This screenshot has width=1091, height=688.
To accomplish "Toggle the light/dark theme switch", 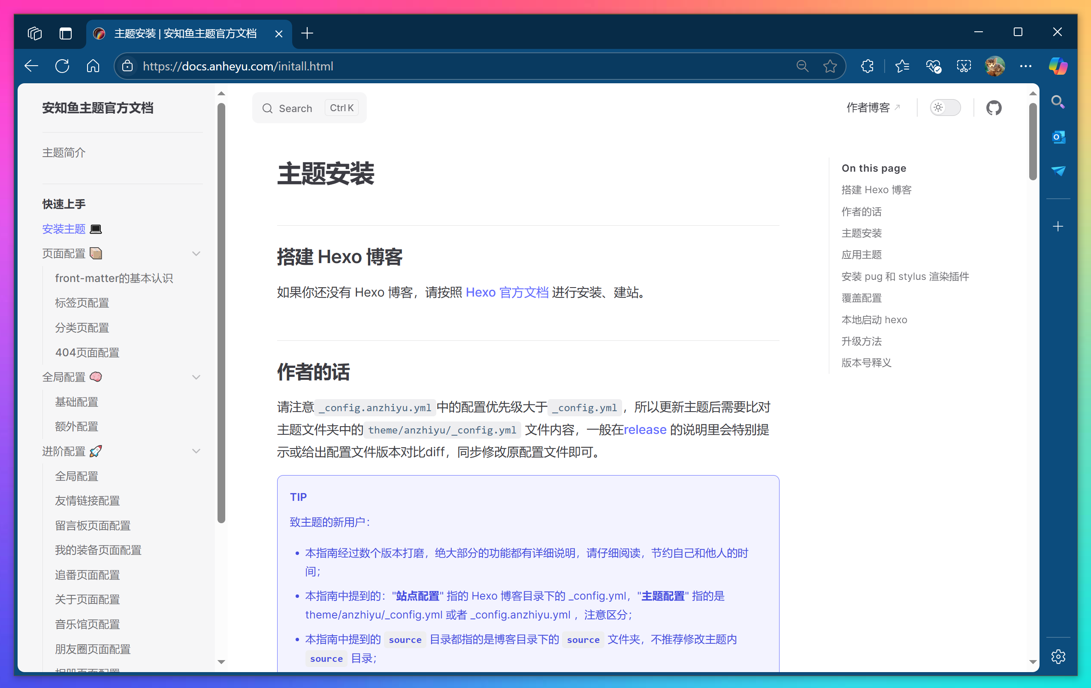I will click(x=945, y=107).
